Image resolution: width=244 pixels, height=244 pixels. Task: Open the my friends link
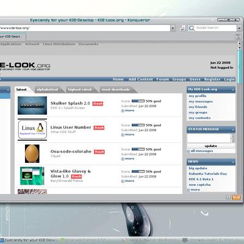[198, 107]
